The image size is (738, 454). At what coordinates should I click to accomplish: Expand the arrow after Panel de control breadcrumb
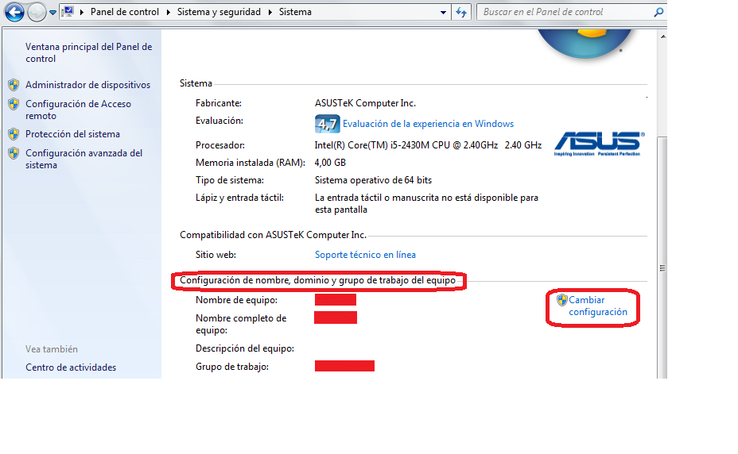point(169,13)
